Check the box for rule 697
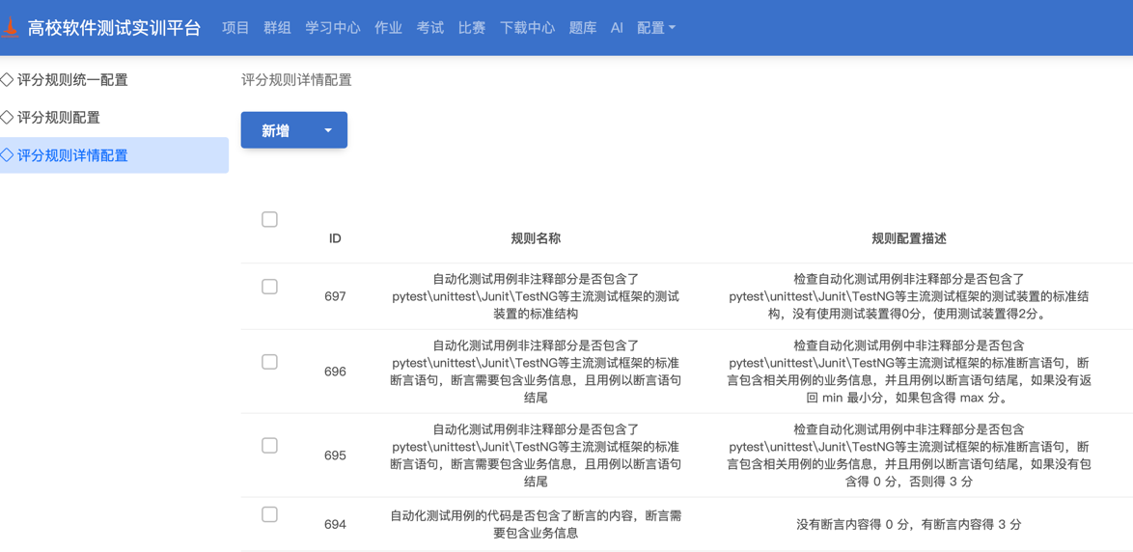Viewport: 1133px width, 552px height. coord(269,287)
